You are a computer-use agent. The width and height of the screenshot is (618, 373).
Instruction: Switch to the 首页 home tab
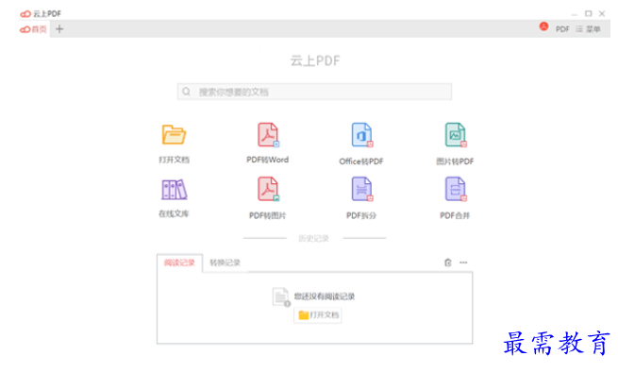[x=34, y=29]
